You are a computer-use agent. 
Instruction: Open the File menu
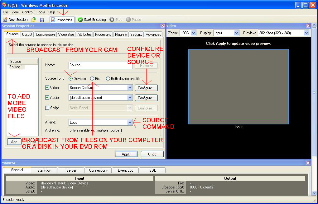(x=6, y=12)
